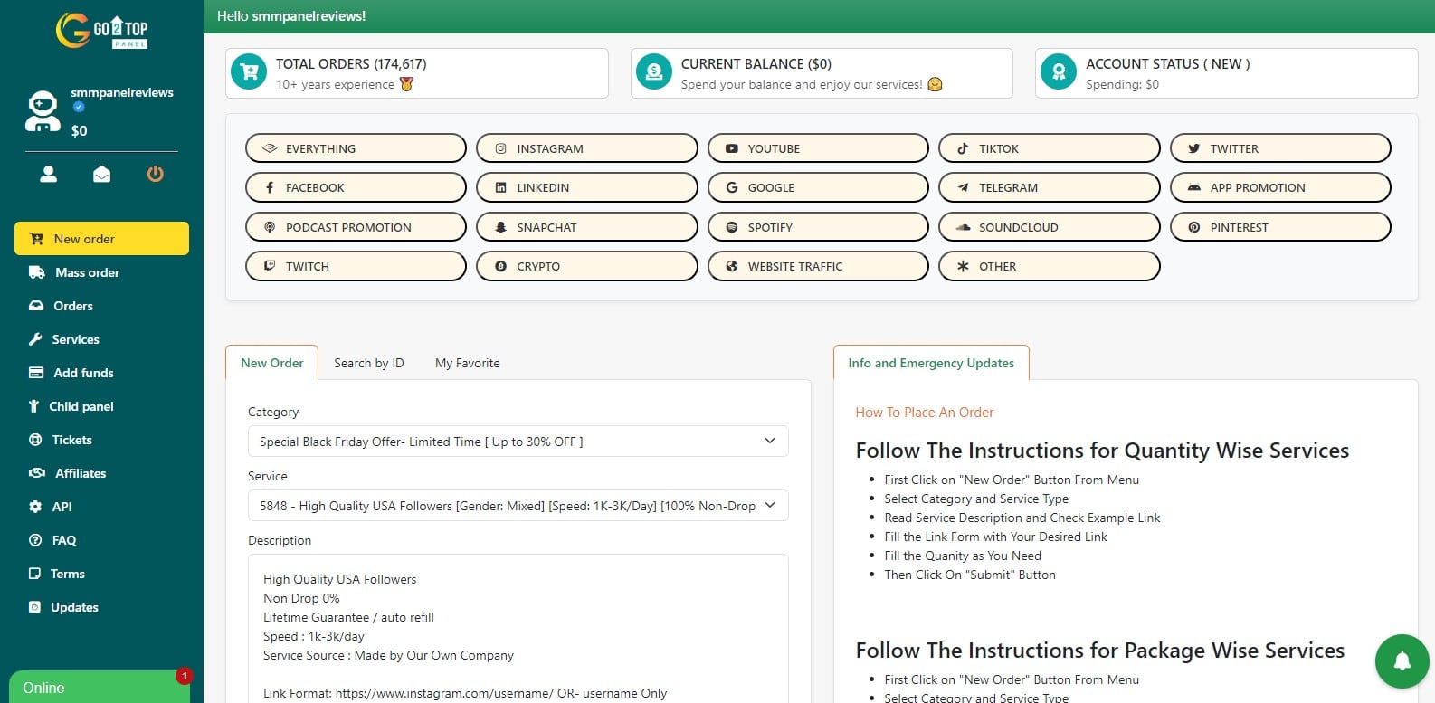Click the current balance money icon
Screen dimensions: 1435x703
tap(653, 72)
